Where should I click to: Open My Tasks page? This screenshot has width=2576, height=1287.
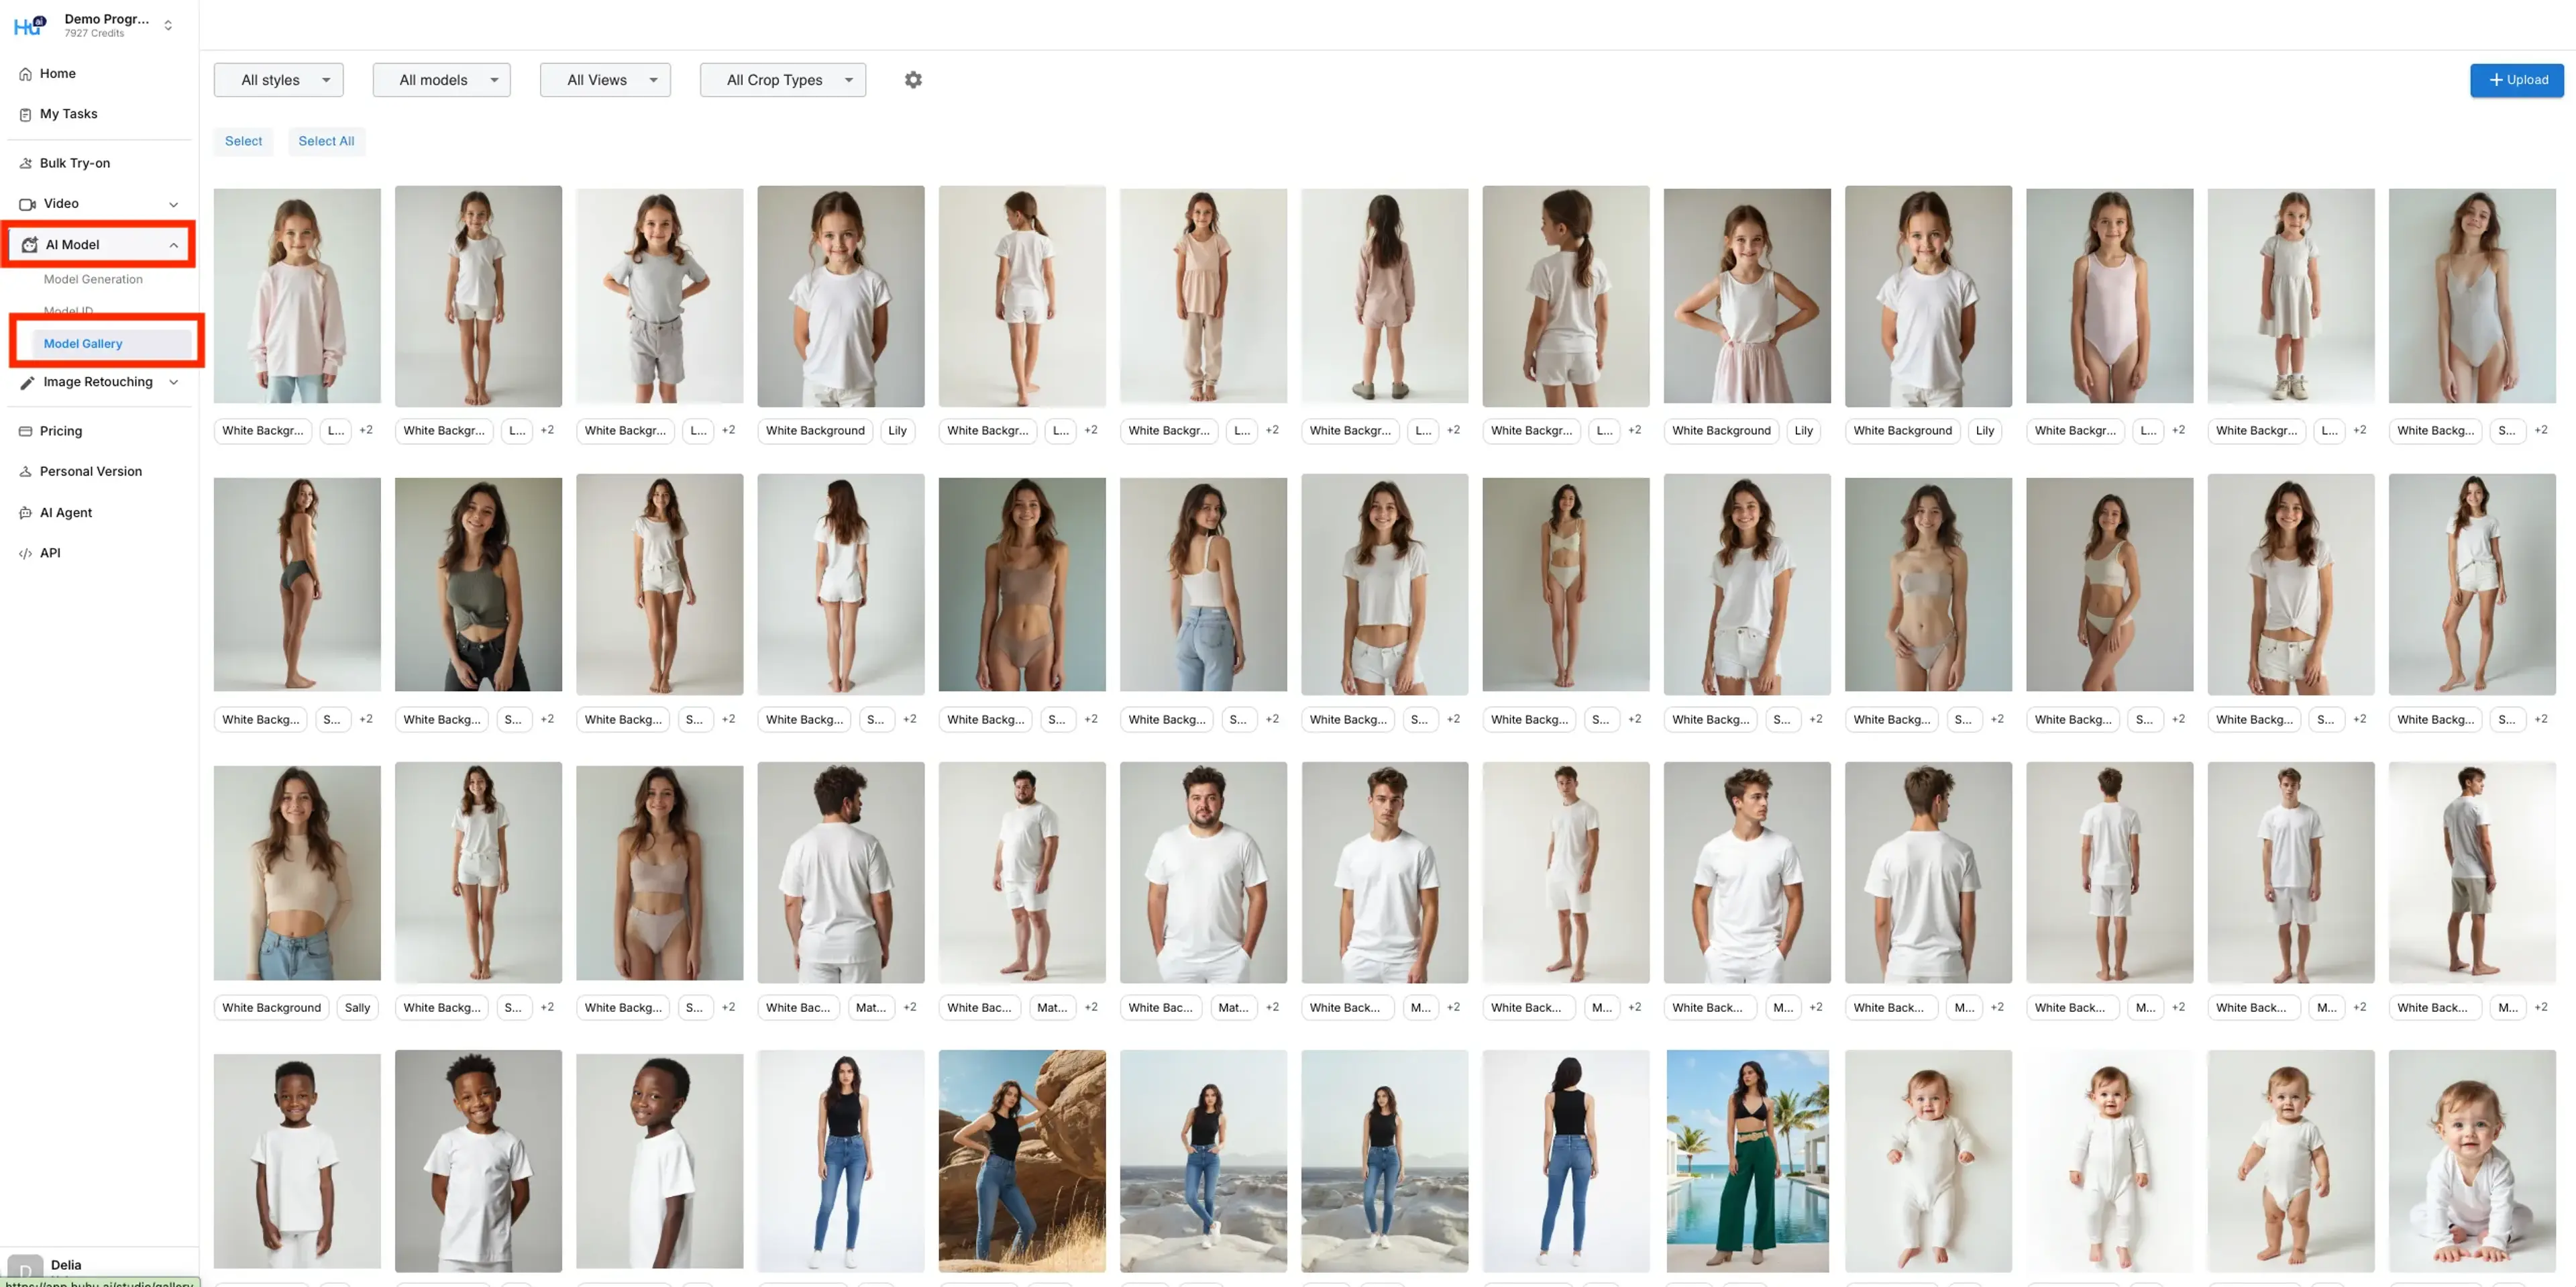coord(69,114)
